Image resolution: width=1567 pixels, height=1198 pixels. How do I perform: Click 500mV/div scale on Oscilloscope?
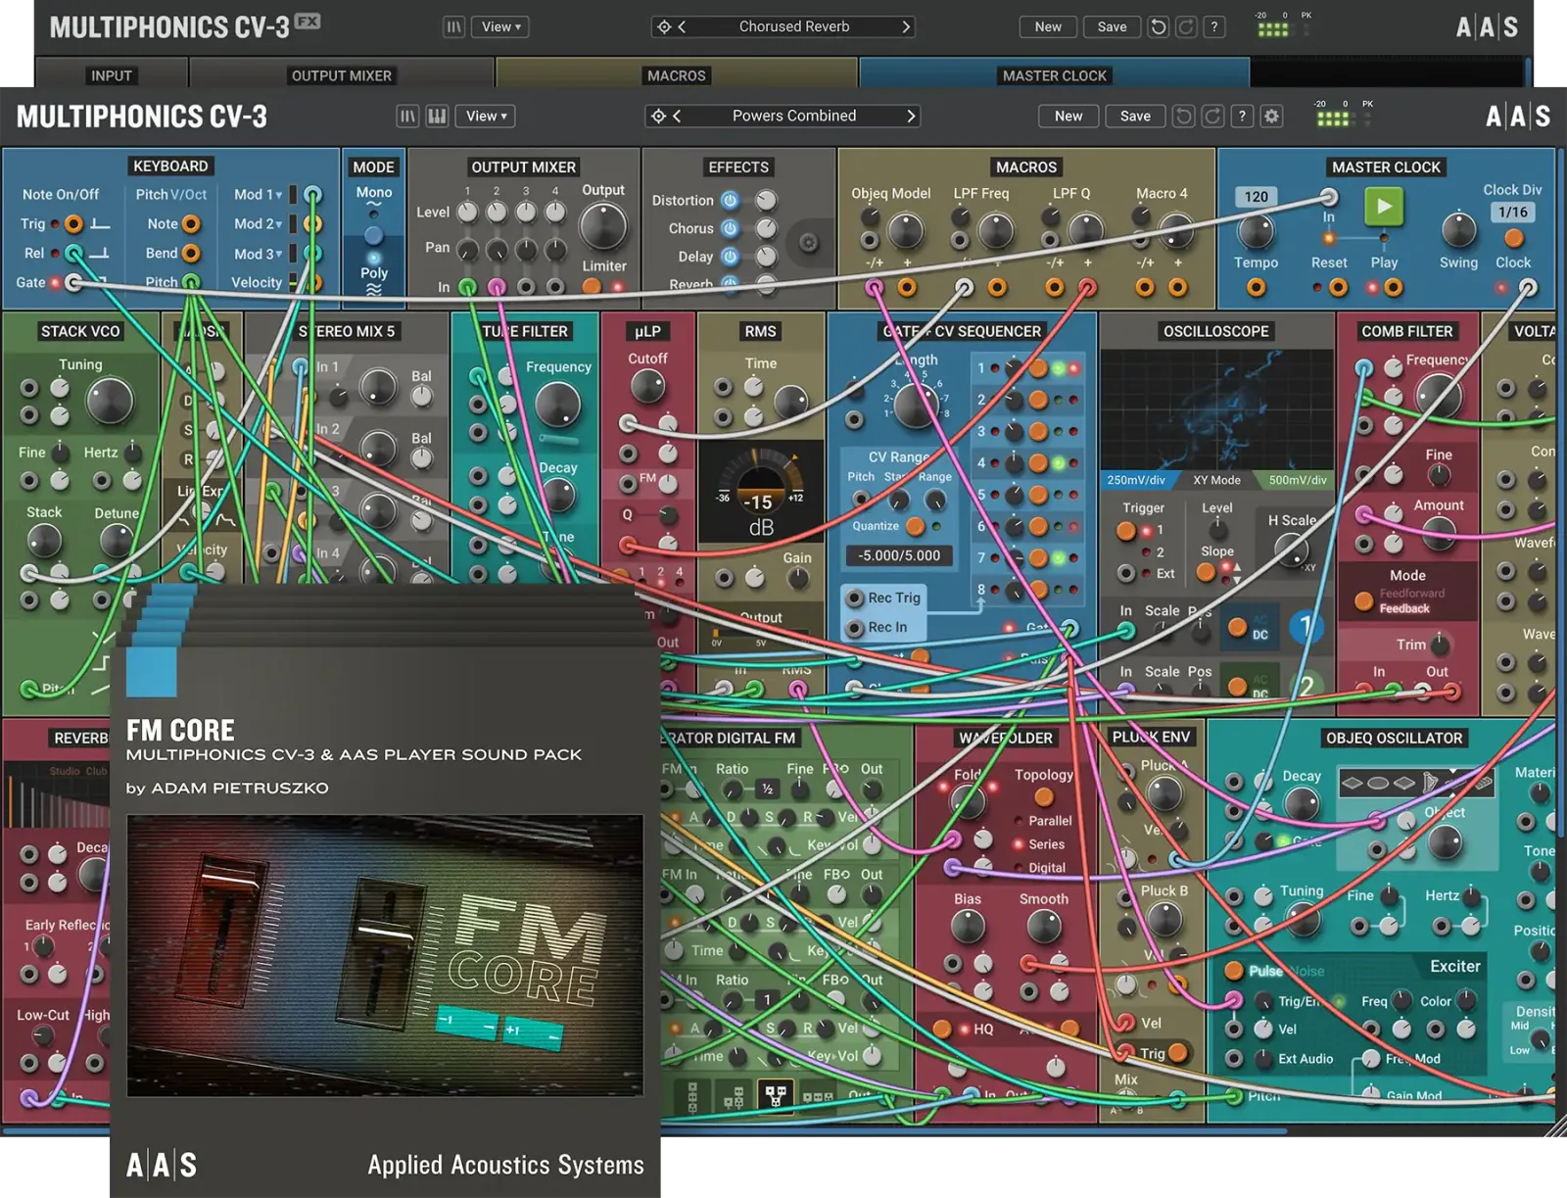click(1298, 480)
